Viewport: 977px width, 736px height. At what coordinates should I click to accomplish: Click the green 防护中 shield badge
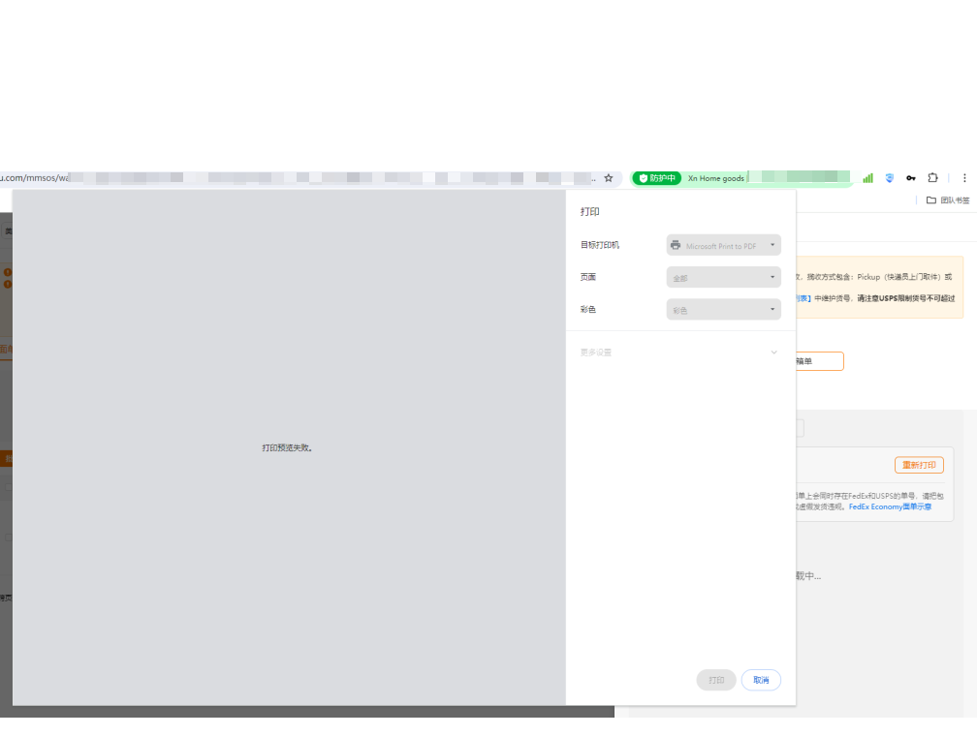pyautogui.click(x=656, y=178)
